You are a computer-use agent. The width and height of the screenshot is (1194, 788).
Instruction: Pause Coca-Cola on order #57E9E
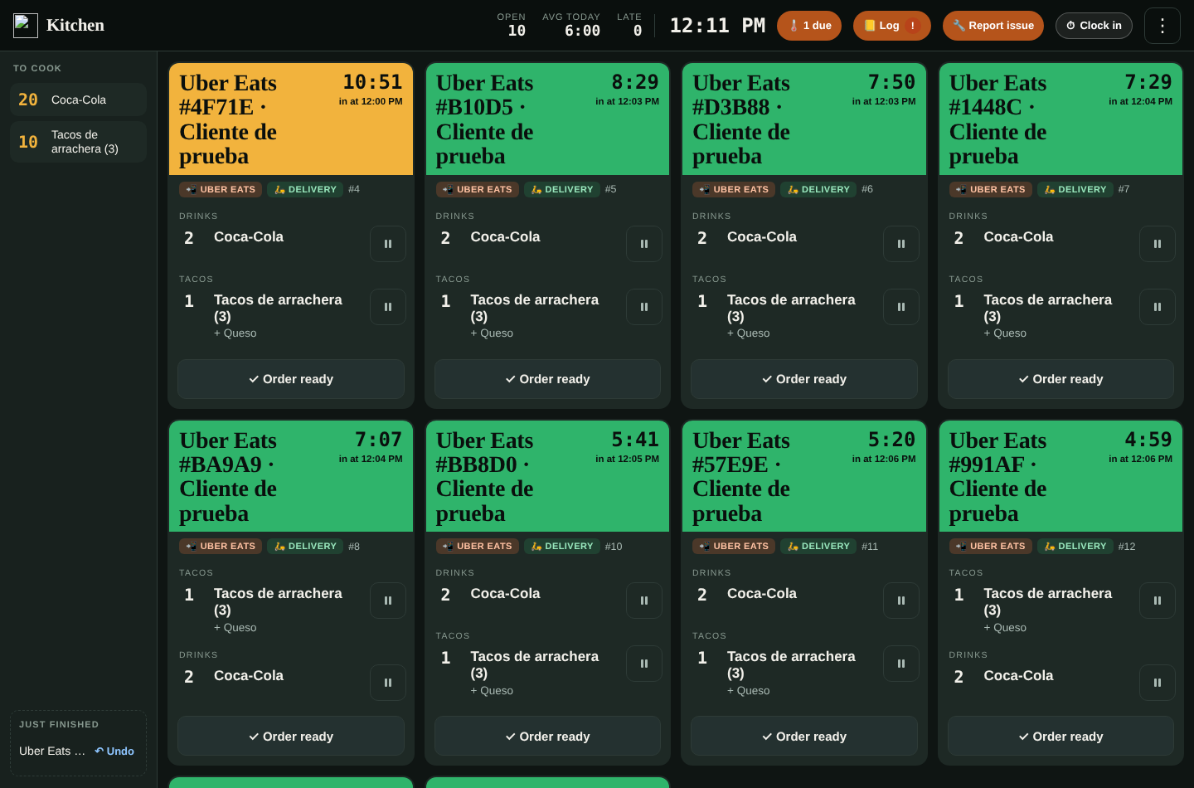click(901, 601)
